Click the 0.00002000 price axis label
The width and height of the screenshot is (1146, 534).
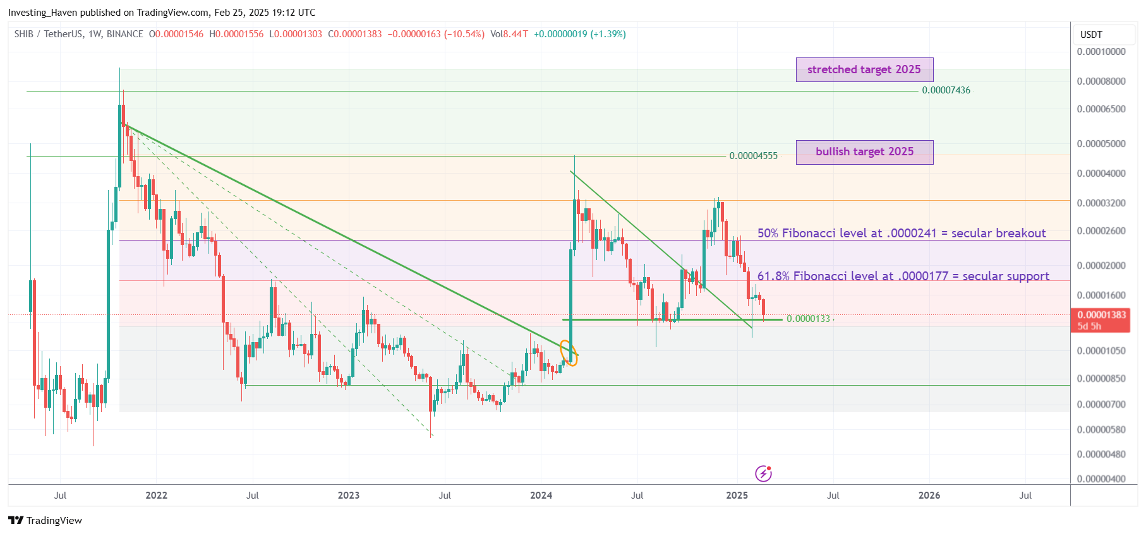[1101, 266]
